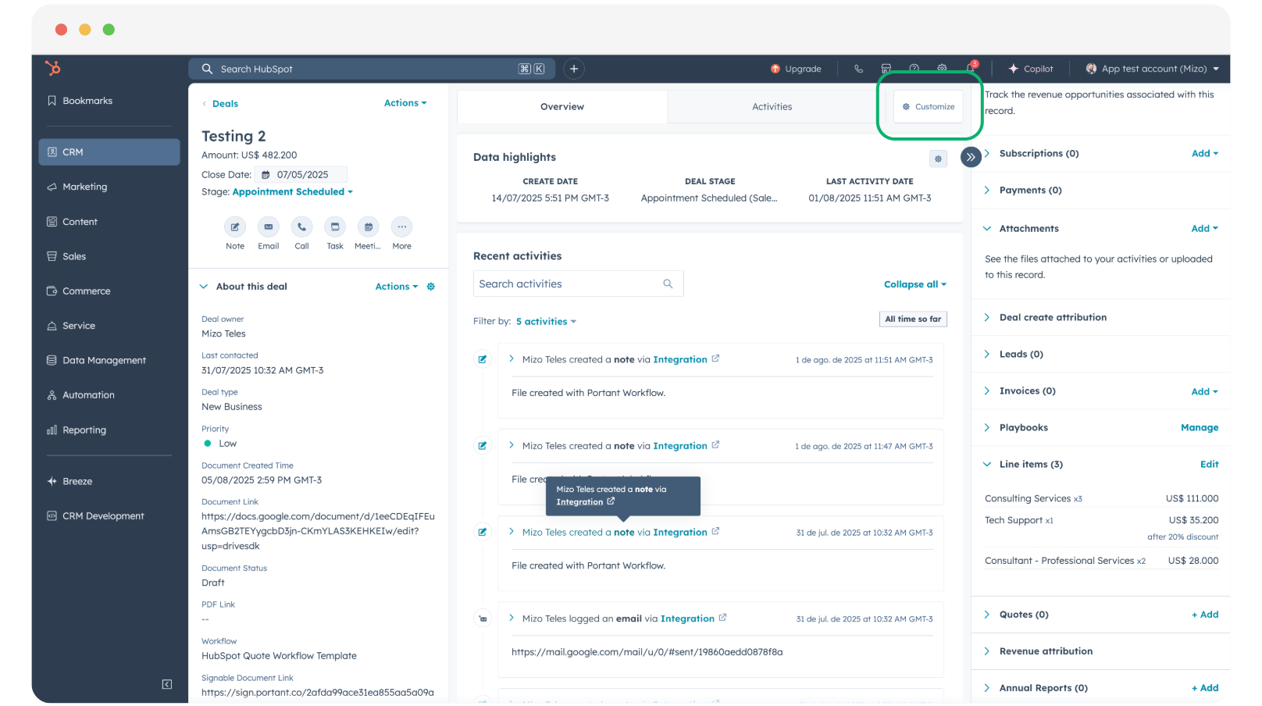Click the Email activity icon
The width and height of the screenshot is (1262, 706).
pos(268,227)
